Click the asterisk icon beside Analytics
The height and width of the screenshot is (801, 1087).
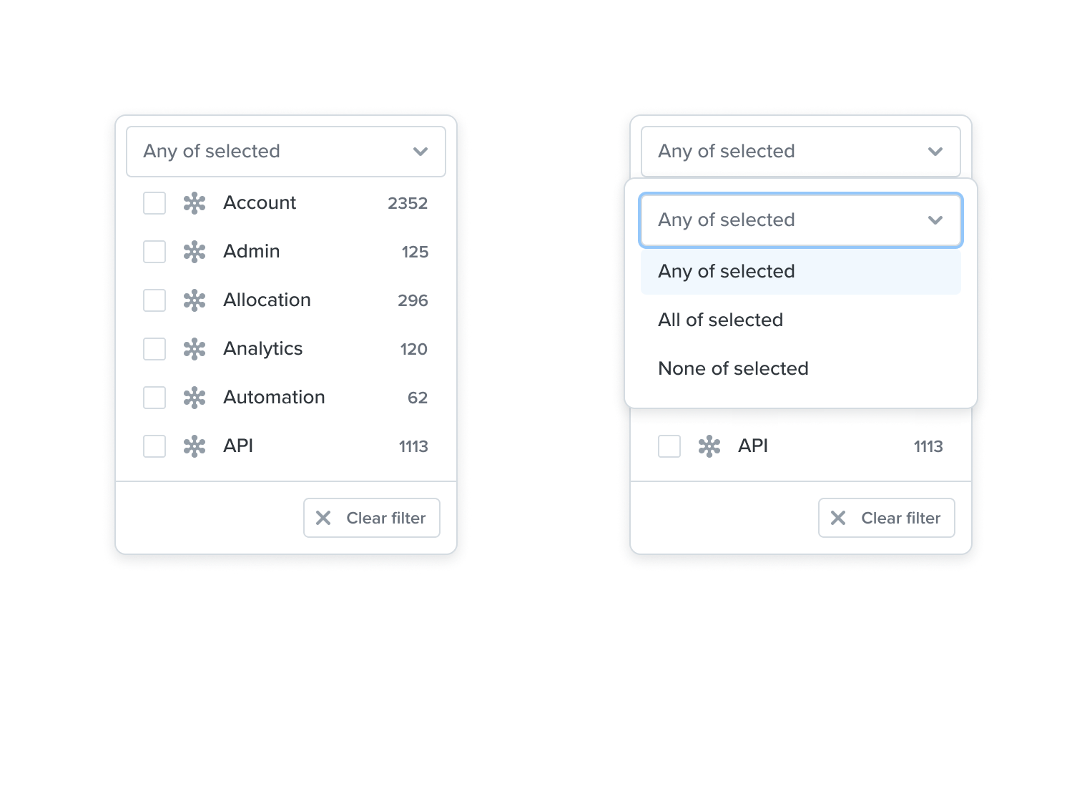pyautogui.click(x=195, y=349)
